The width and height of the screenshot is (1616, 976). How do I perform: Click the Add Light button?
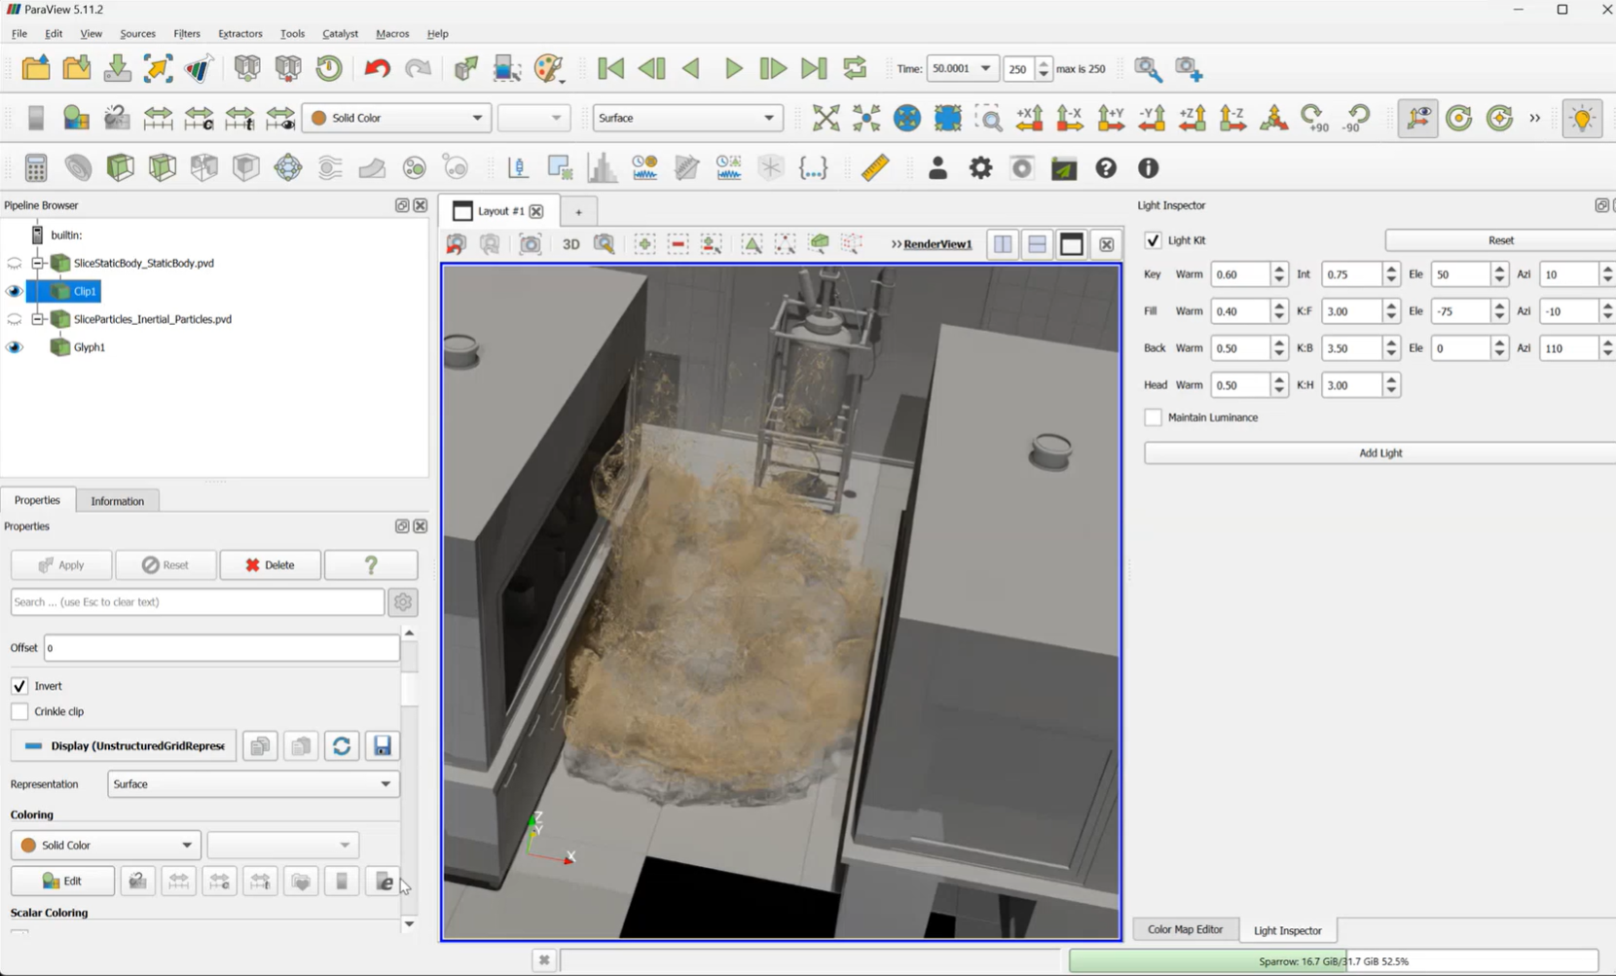coord(1379,453)
